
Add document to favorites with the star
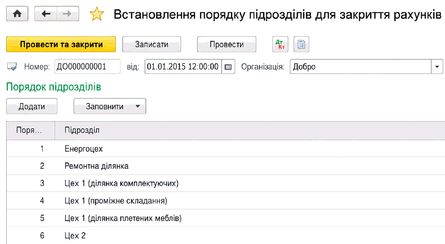pos(96,14)
